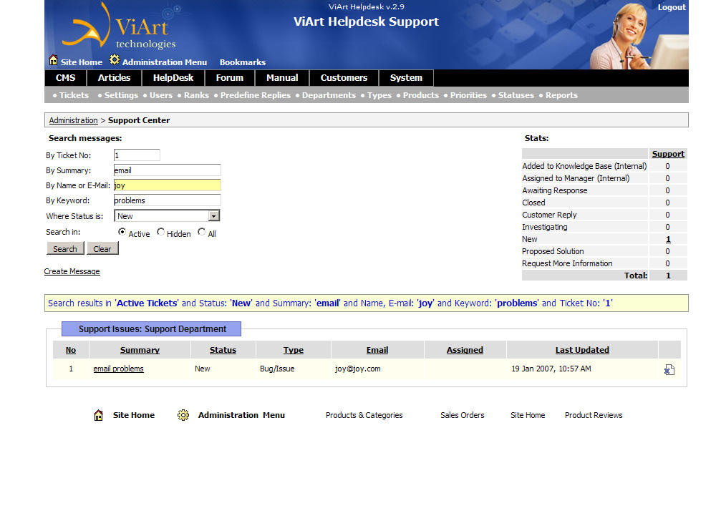This screenshot has width=721, height=526.
Task: Open the Priorities submenu
Action: point(468,95)
